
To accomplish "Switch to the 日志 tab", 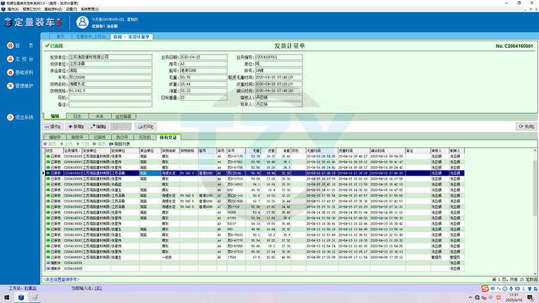I will click(77, 116).
